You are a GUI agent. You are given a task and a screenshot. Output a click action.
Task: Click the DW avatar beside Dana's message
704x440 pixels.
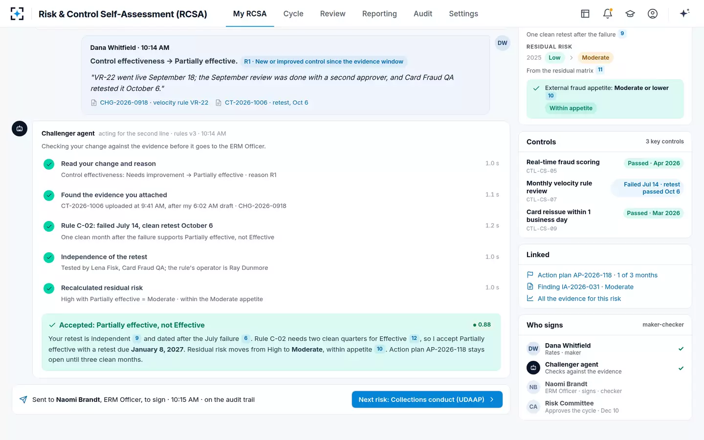[x=503, y=43]
